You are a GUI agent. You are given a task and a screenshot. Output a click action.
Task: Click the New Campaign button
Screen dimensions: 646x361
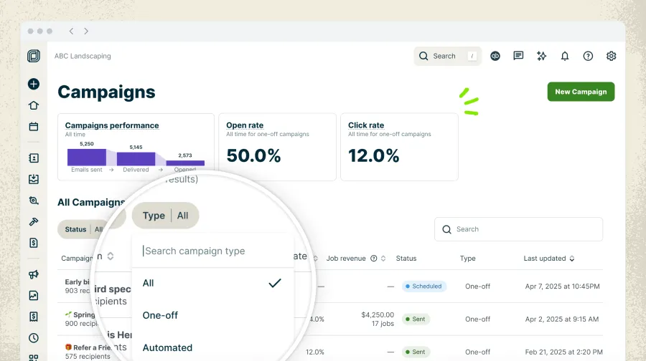pos(581,92)
